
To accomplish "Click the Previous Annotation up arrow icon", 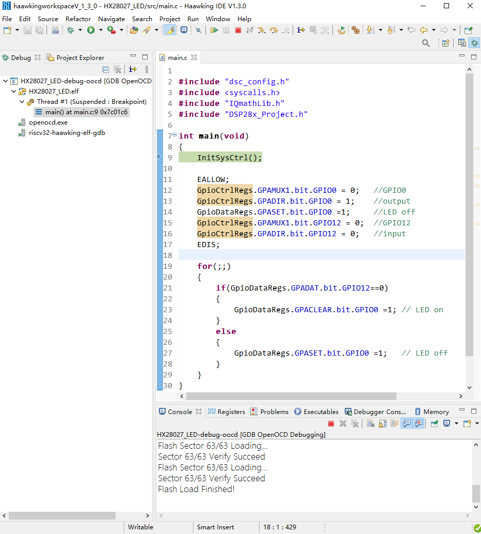I will (391, 30).
